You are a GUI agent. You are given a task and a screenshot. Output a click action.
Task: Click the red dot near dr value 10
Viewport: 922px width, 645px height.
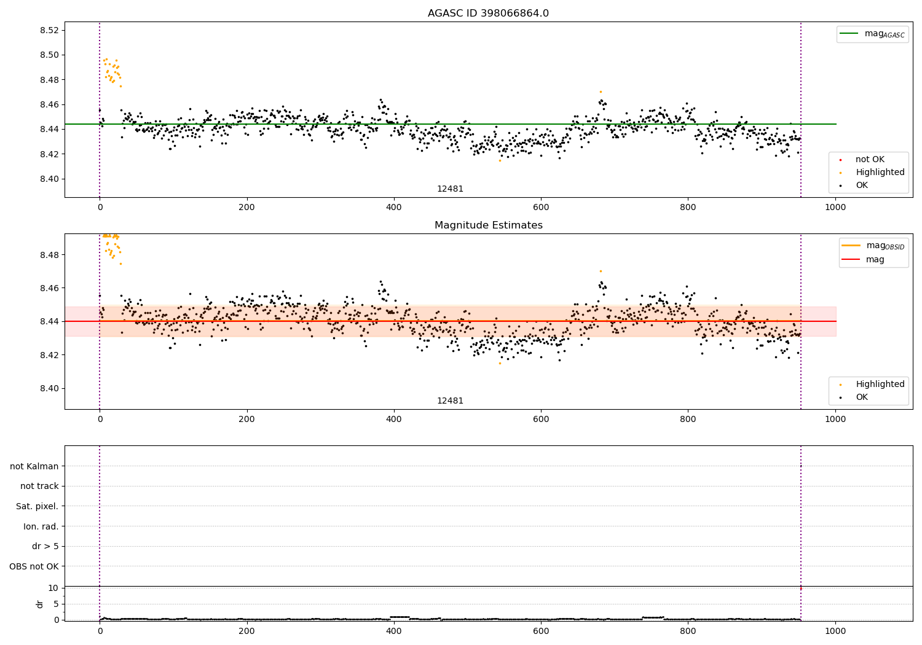click(800, 588)
